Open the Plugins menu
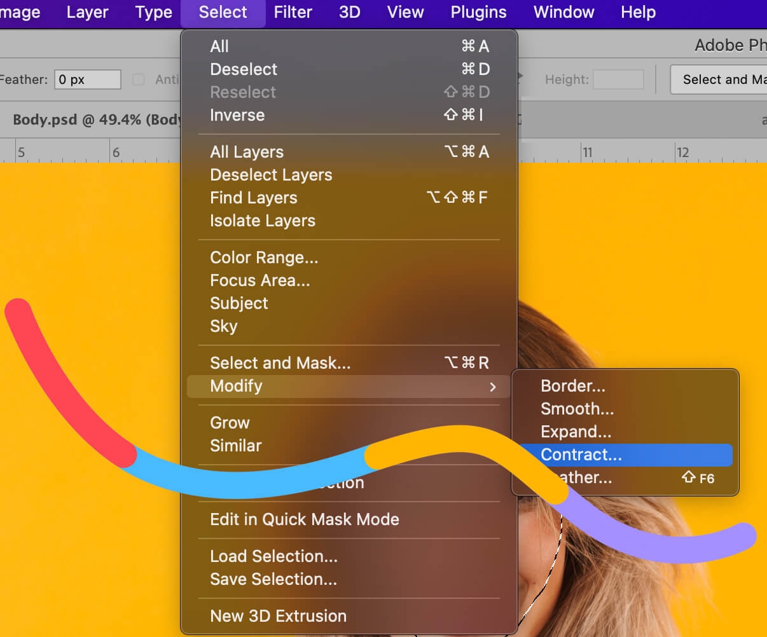This screenshot has height=637, width=767. tap(478, 12)
